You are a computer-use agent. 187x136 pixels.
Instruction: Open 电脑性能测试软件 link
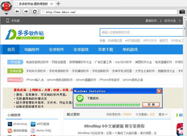[37, 62]
